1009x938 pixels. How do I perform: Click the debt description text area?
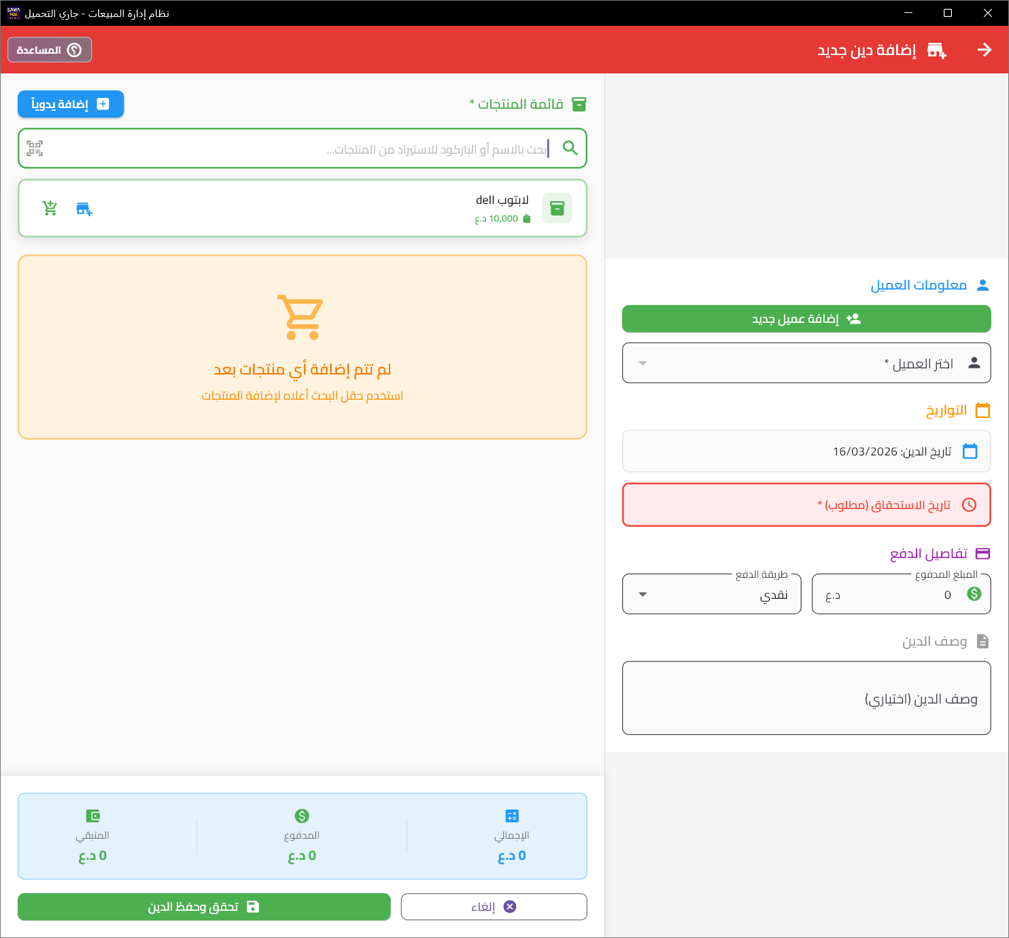[806, 698]
